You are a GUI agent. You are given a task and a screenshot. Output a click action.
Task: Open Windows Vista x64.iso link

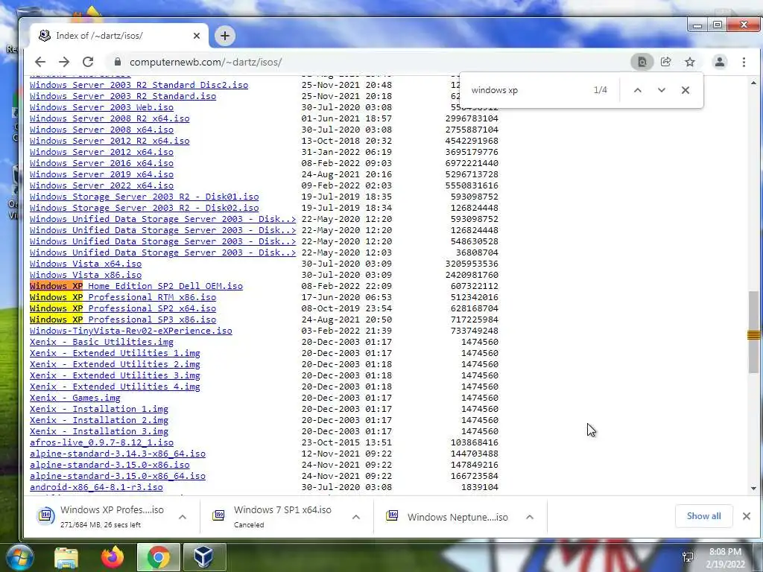pyautogui.click(x=86, y=264)
